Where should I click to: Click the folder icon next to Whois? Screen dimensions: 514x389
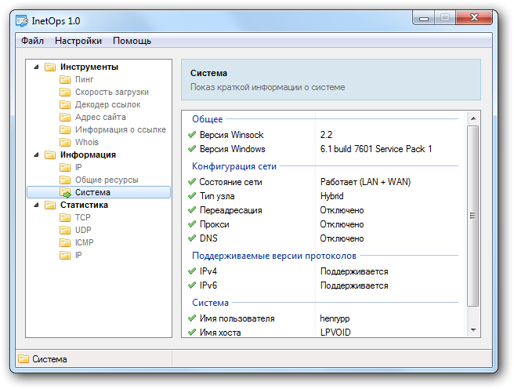[66, 143]
